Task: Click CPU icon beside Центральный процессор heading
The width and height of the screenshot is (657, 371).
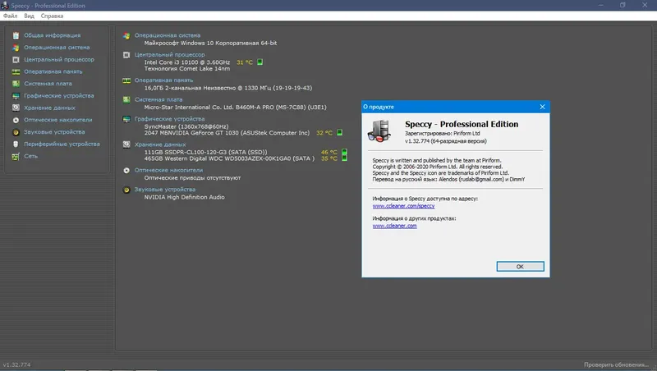Action: coord(126,55)
